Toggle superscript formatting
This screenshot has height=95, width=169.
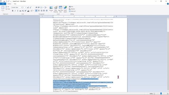[x=25, y=11]
